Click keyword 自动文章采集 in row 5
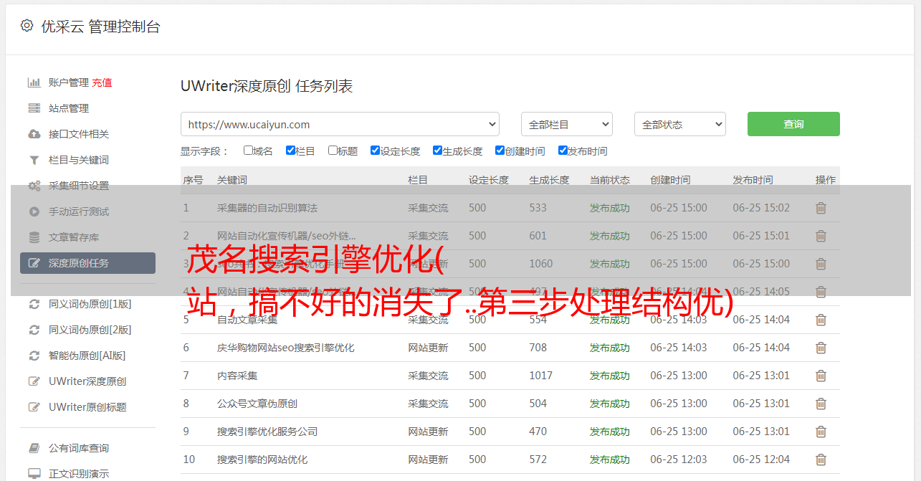This screenshot has width=921, height=481. tap(247, 320)
